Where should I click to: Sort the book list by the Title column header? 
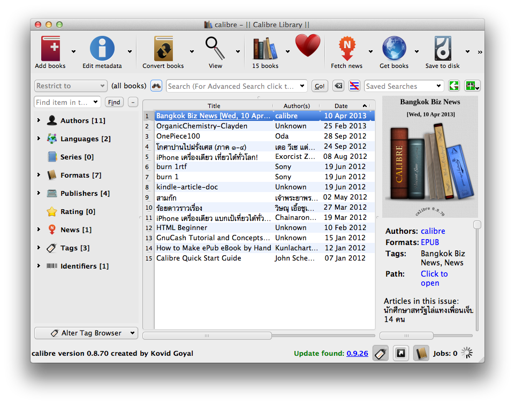pos(214,106)
